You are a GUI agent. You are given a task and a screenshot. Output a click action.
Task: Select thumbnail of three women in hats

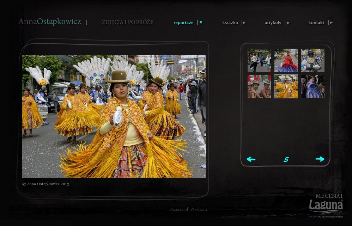pos(259,86)
